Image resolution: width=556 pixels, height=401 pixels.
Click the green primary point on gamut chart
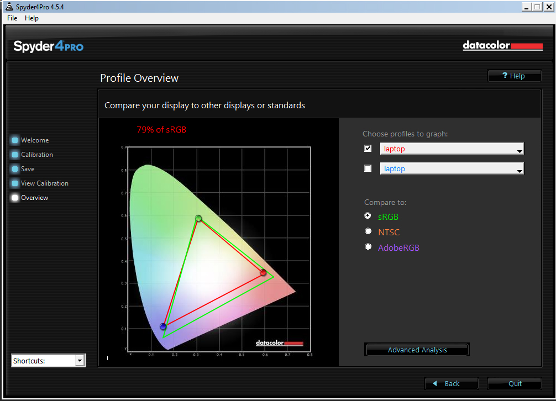[x=198, y=218]
